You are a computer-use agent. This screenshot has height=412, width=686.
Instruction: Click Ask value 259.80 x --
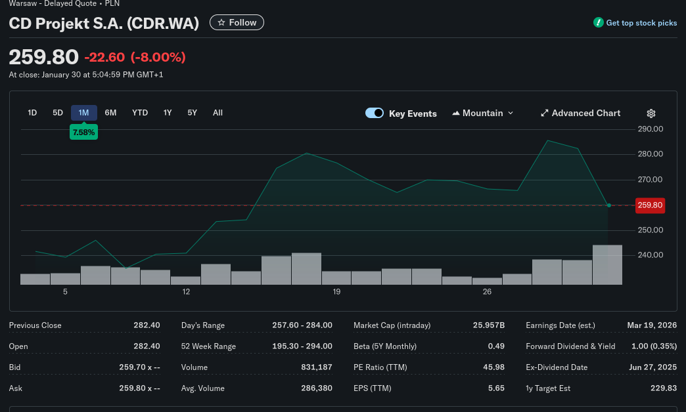point(139,388)
